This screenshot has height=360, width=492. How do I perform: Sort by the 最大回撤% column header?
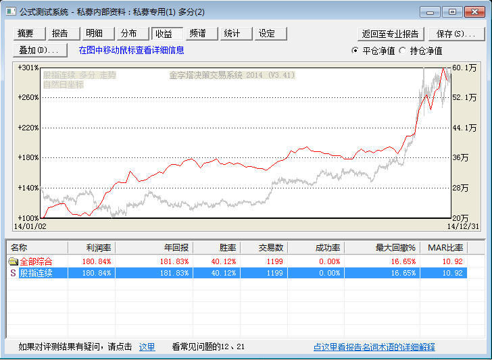coord(383,248)
